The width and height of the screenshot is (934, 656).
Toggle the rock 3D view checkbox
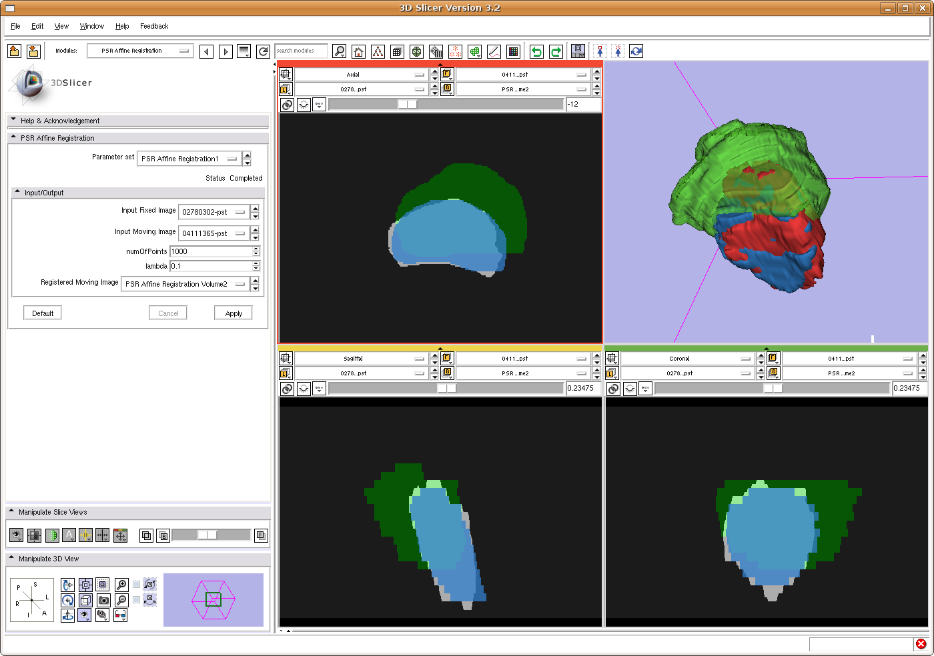click(x=137, y=600)
